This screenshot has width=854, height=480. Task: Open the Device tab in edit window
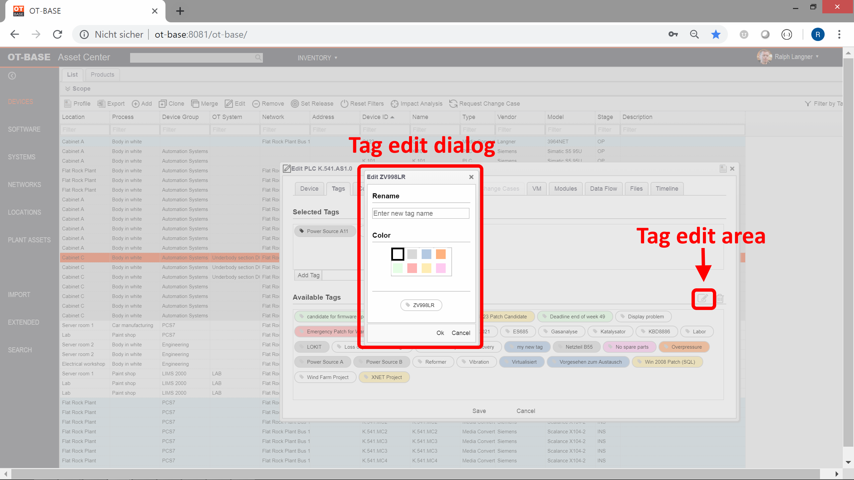point(309,189)
